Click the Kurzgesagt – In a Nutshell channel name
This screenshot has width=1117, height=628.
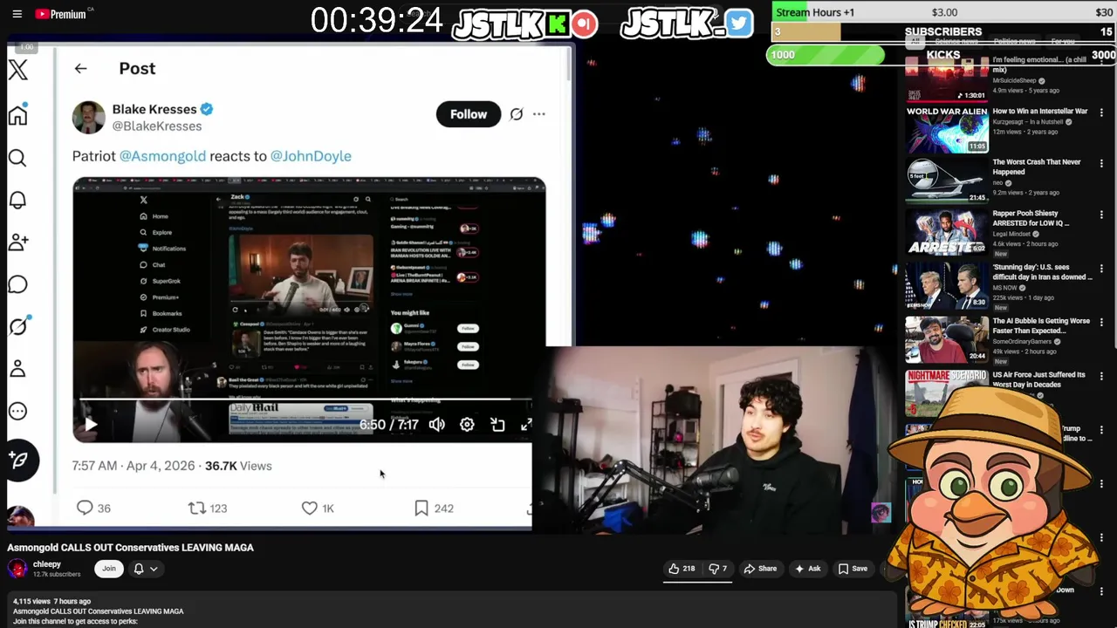click(1027, 122)
